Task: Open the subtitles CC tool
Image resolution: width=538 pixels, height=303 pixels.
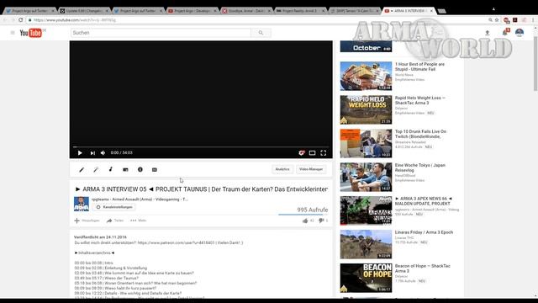Action: (x=155, y=169)
